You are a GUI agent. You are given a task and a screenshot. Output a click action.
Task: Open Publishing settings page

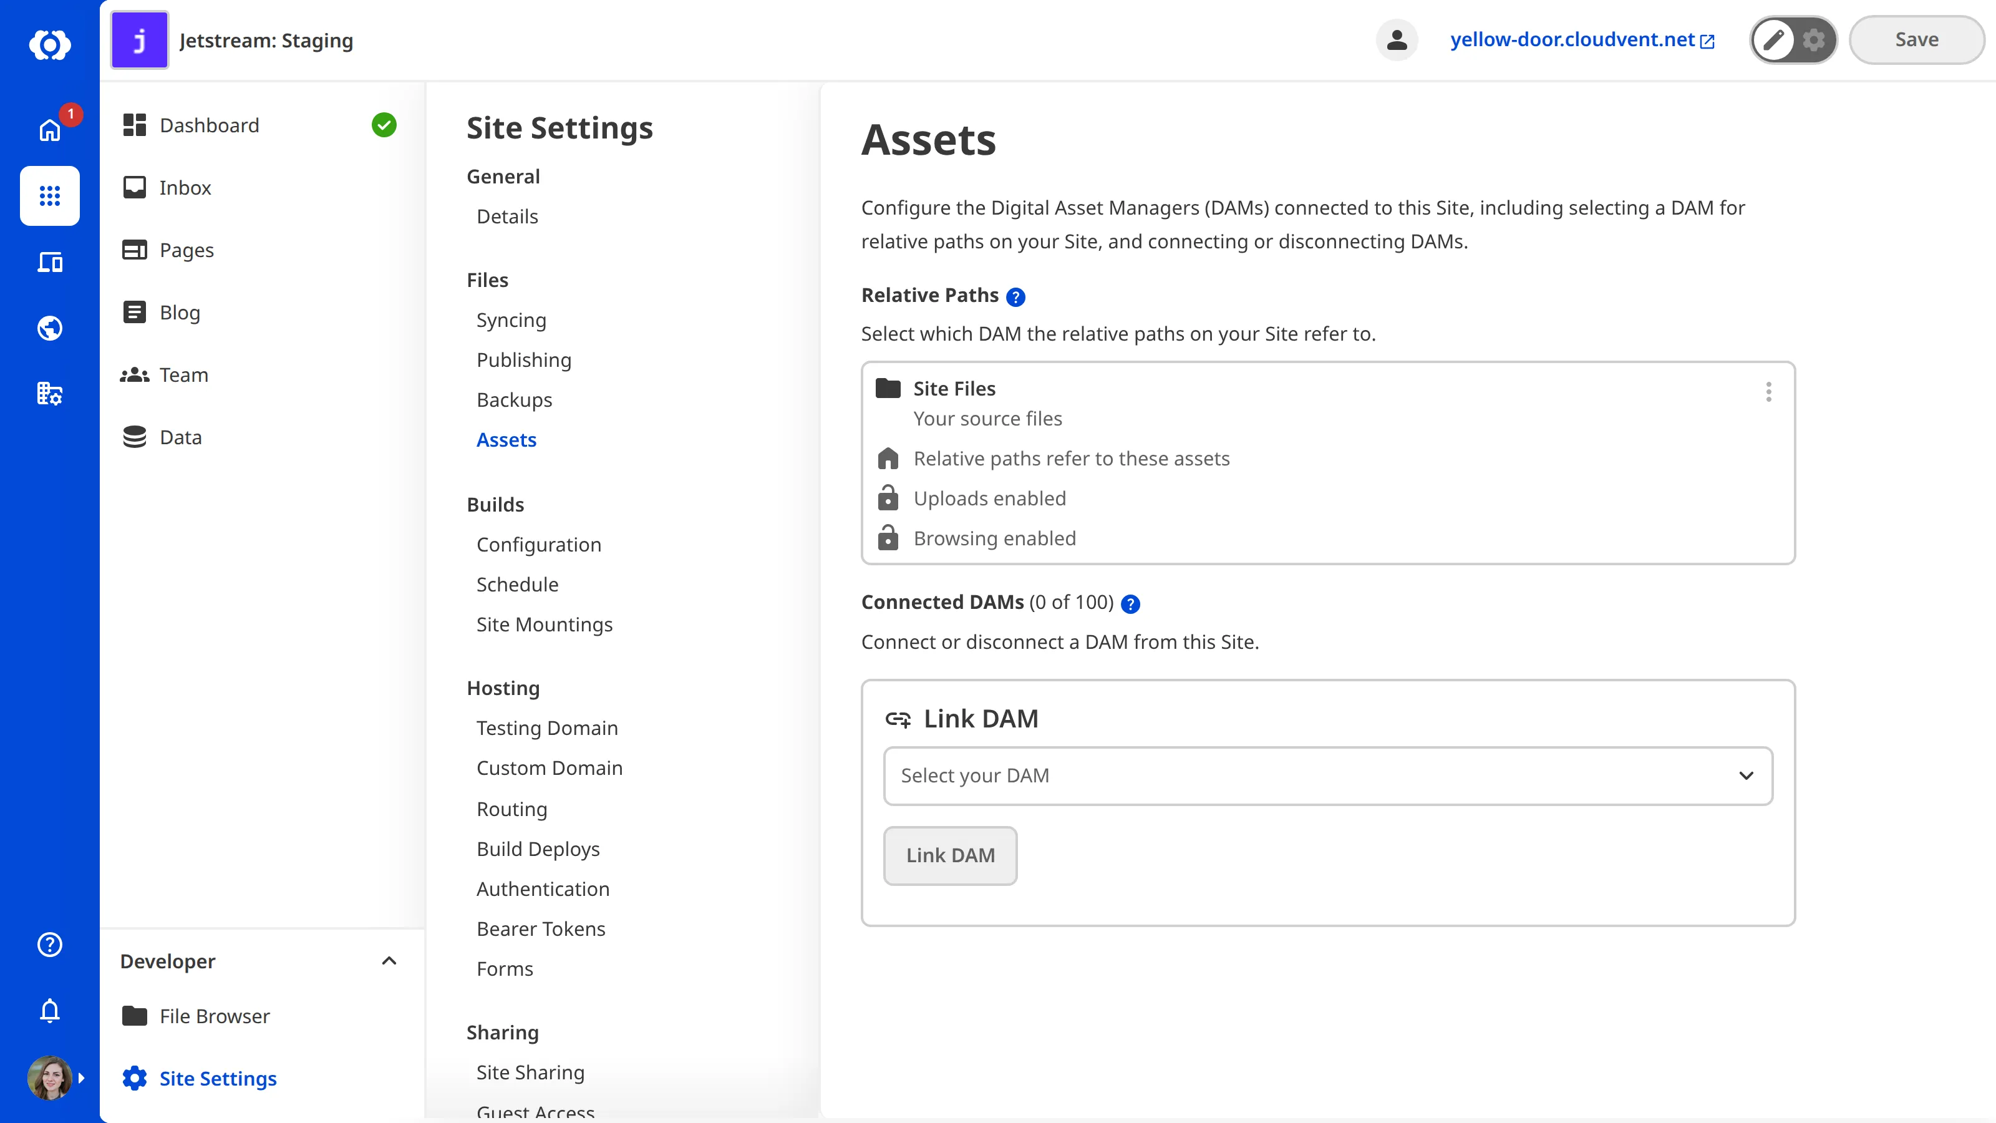pyautogui.click(x=524, y=359)
